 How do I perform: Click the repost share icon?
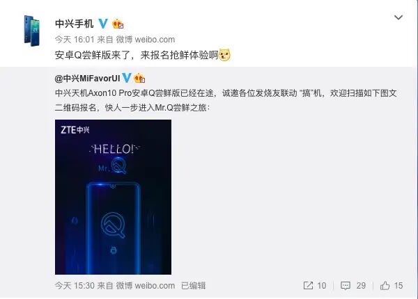tap(308, 286)
